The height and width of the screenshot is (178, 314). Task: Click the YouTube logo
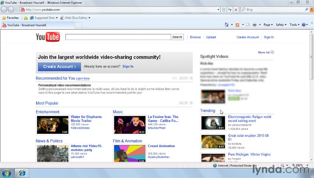(x=48, y=37)
